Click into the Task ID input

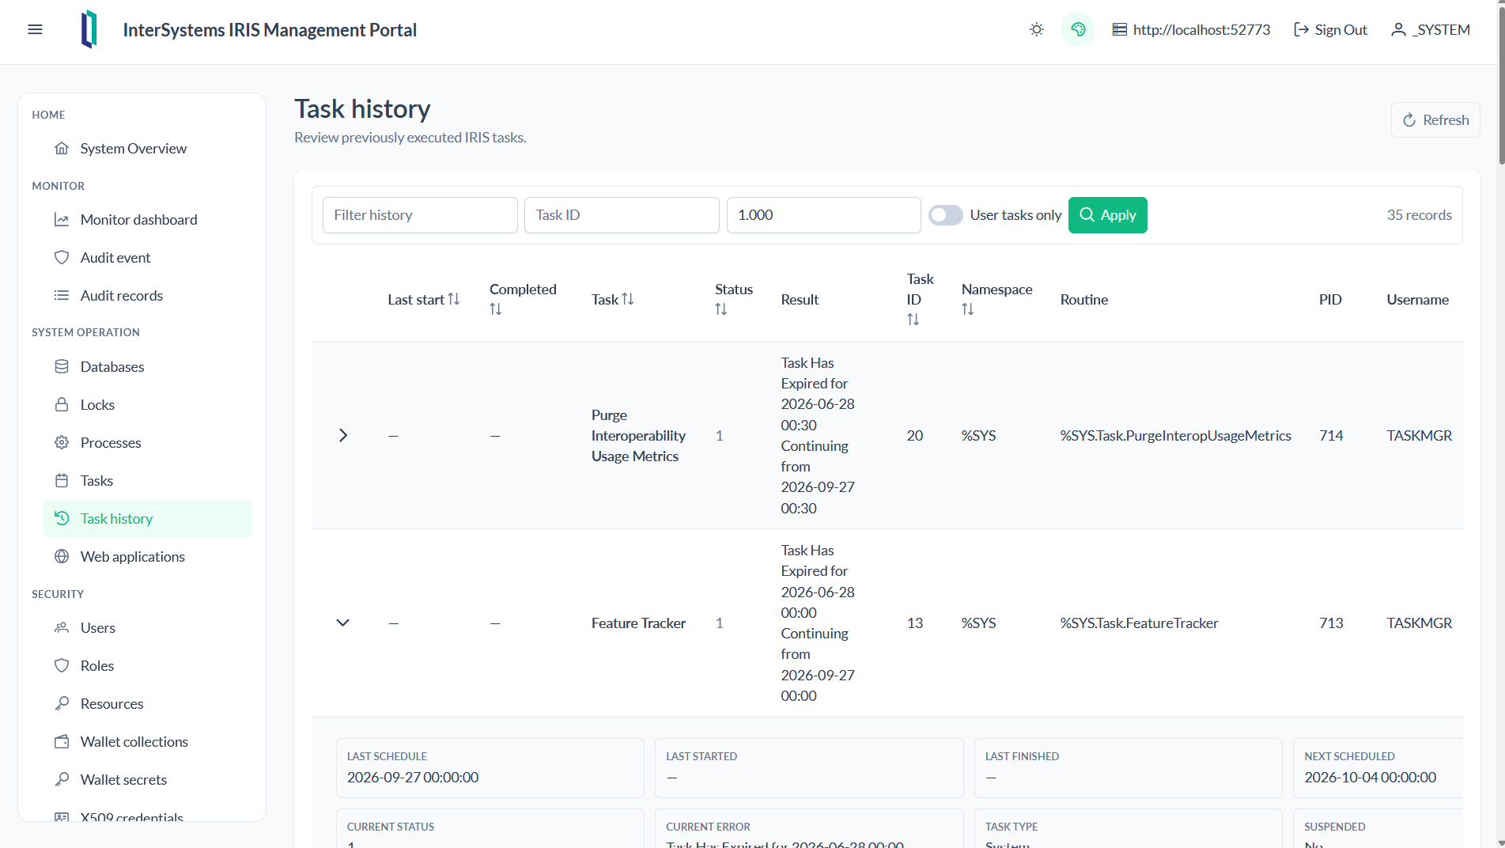click(x=622, y=215)
